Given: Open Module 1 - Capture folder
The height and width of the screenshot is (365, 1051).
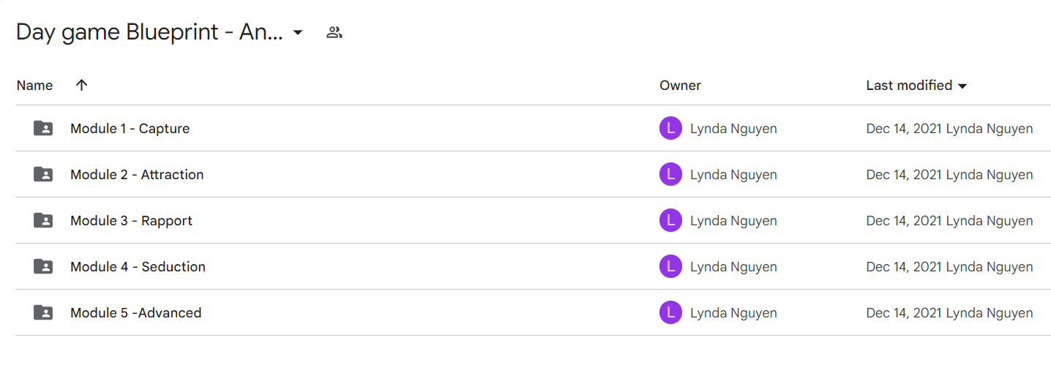Looking at the screenshot, I should [130, 129].
